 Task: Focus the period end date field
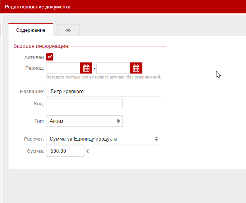113,68
